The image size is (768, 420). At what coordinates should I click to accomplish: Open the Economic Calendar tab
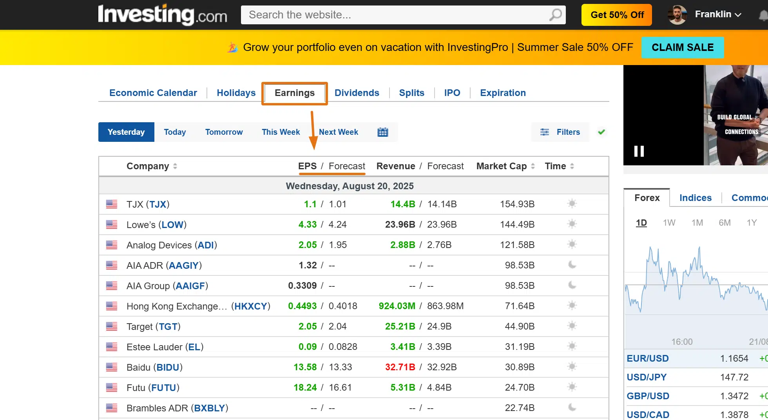(153, 93)
